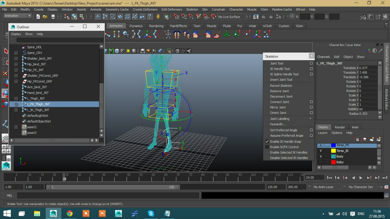Toggle visibility of Body layer
The height and width of the screenshot is (219, 390).
click(321, 157)
